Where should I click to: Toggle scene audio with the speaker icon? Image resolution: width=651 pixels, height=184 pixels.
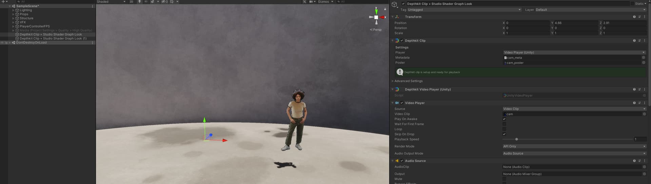click(x=146, y=2)
